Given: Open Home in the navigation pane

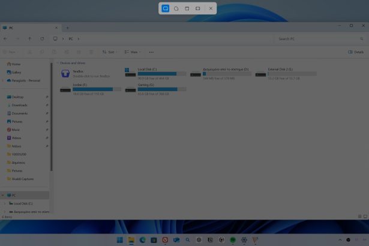Looking at the screenshot, I should (x=14, y=64).
